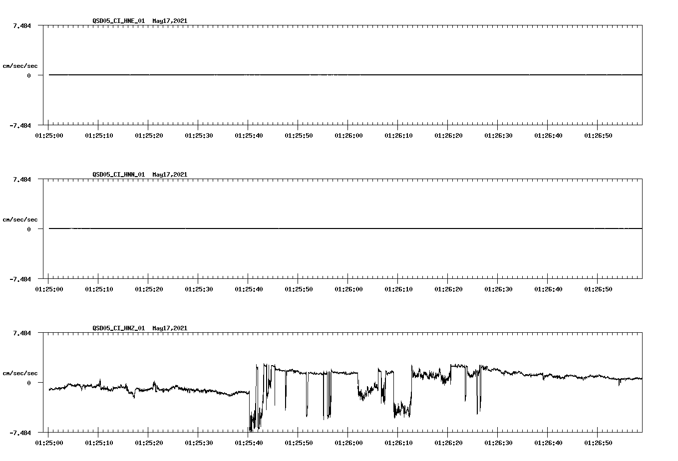
Task: Click the 01:26:00 tick label on the middle plot
Action: point(348,288)
